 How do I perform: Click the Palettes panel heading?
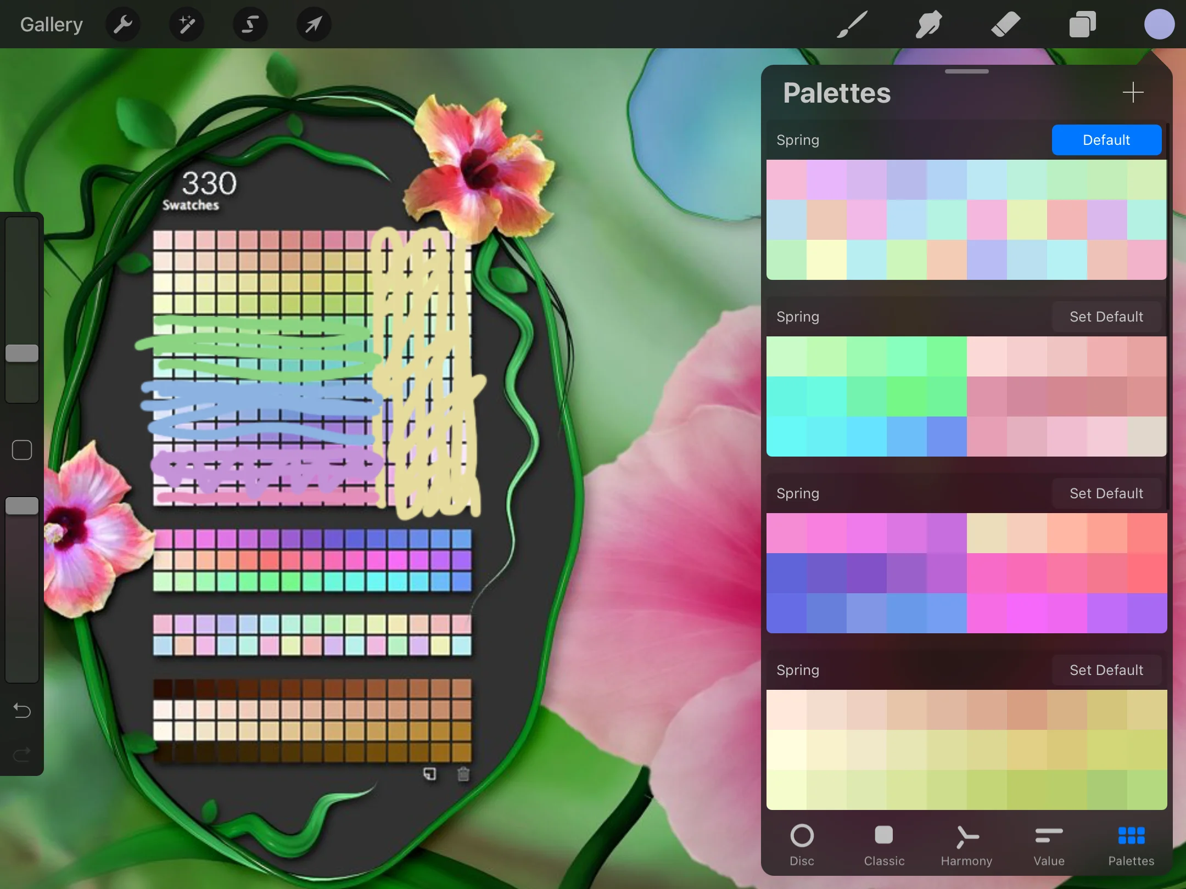pos(837,93)
